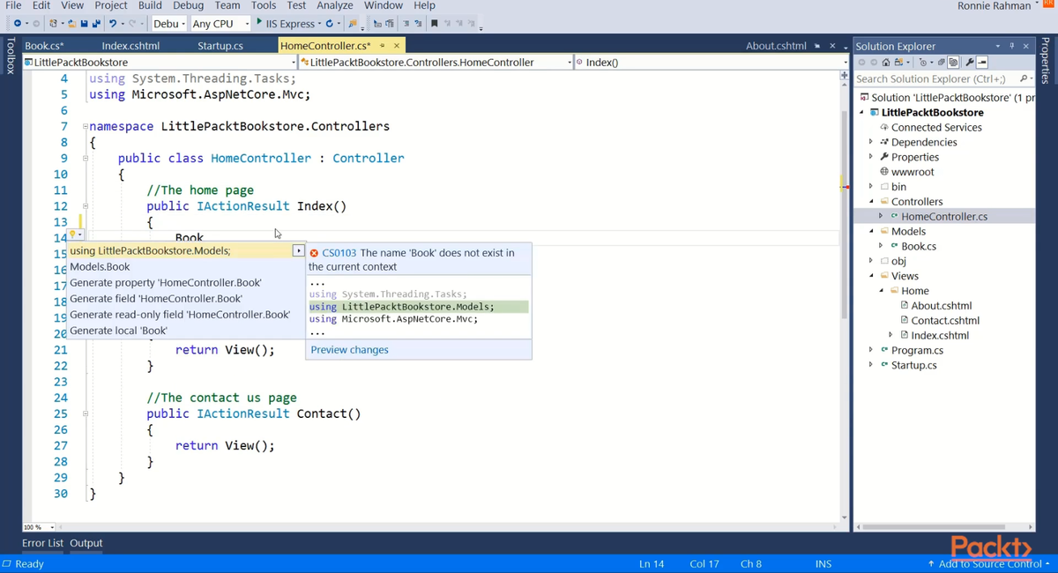
Task: Toggle Preview Selected Items in Solution Explorer
Action: (981, 63)
